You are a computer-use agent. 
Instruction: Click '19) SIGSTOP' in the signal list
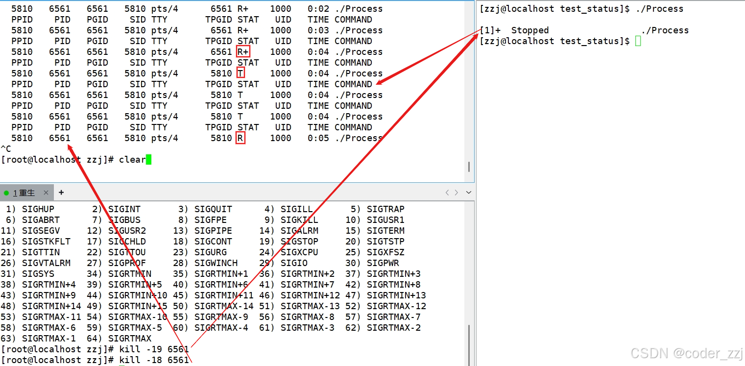[288, 242]
